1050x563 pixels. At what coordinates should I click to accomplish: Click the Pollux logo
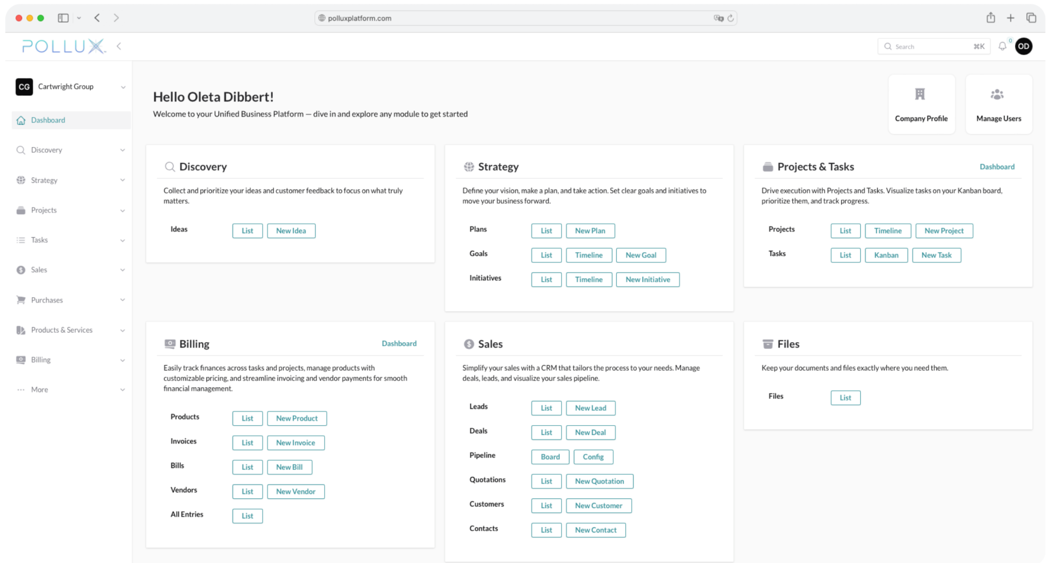(64, 46)
